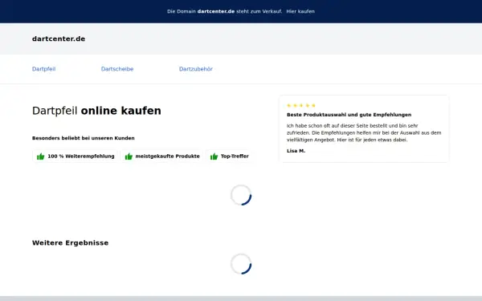This screenshot has height=301, width=482.
Task: Click the '100 % Weiterempfehlung' badge
Action: tap(76, 157)
